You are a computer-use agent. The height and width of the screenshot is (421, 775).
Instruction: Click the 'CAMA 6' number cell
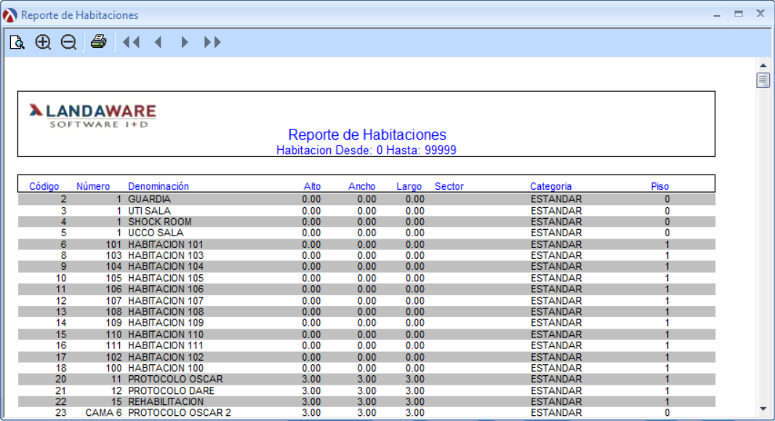[103, 412]
